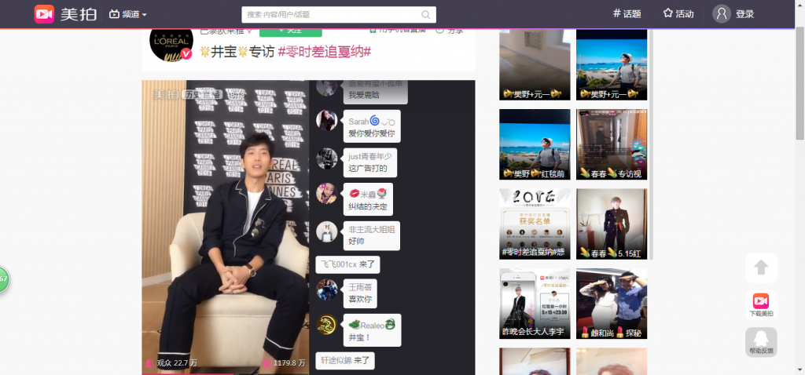The width and height of the screenshot is (805, 375).
Task: Click the comment 这广告打的
Action: (368, 168)
